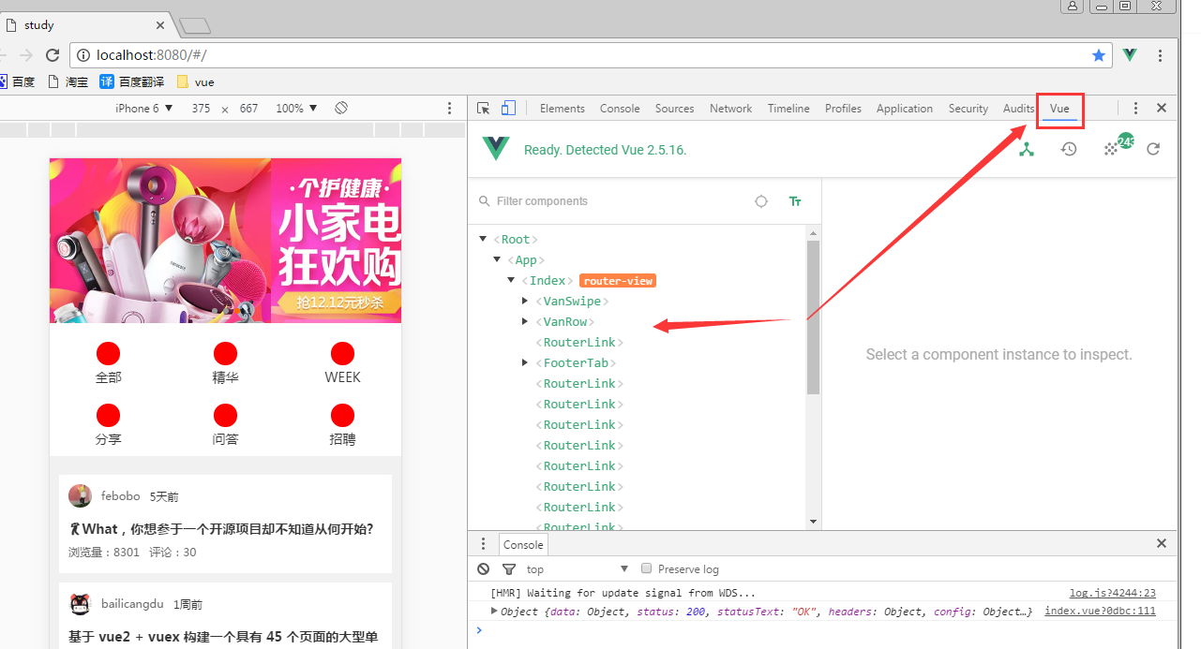Click the 招聘 category red icon
This screenshot has height=649, width=1201.
point(342,415)
